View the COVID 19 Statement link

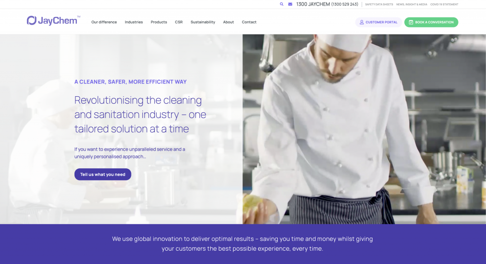click(444, 4)
